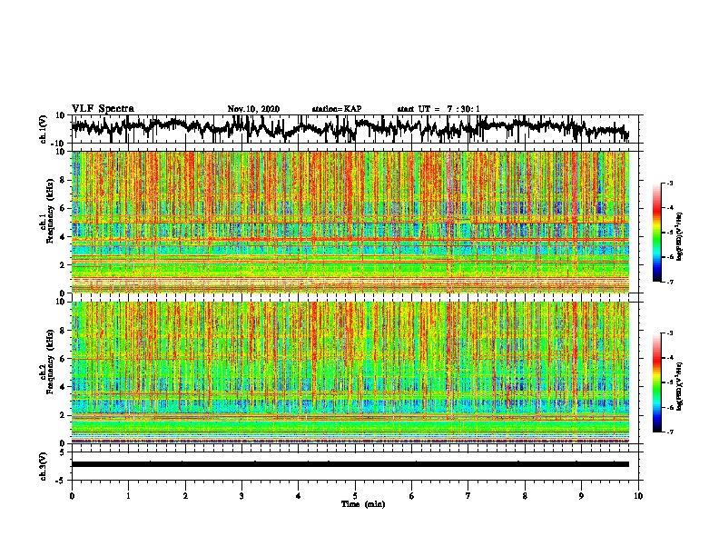719x556 pixels.
Task: Click the ch.1 color scale bar
Action: point(656,233)
